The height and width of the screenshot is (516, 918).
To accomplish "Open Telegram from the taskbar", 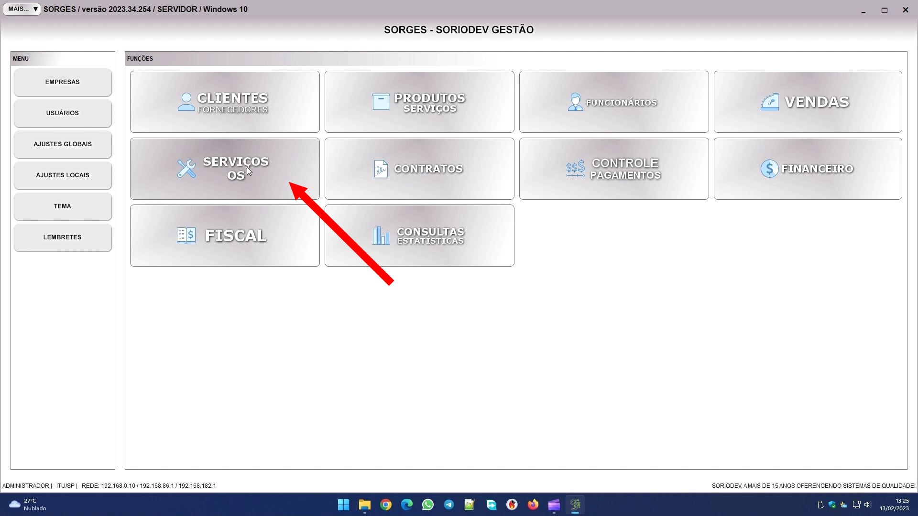I will pyautogui.click(x=449, y=505).
